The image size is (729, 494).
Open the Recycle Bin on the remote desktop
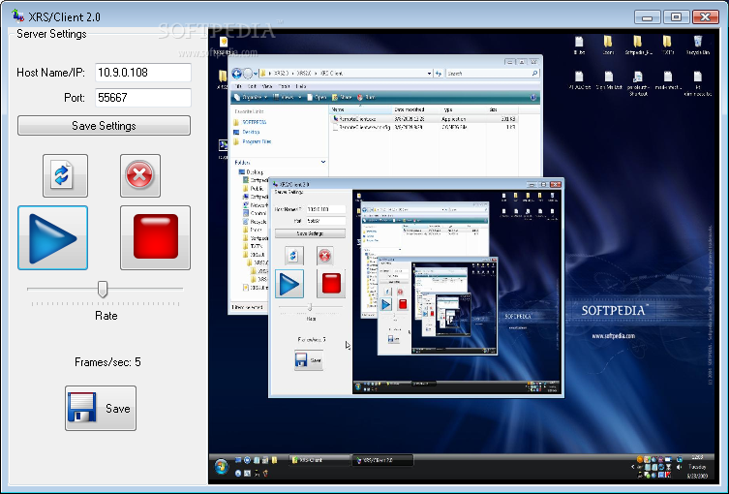697,46
